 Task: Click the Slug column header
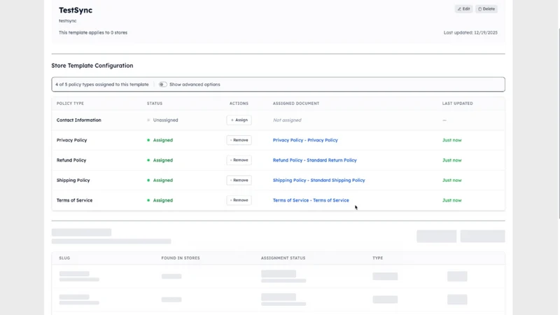click(x=64, y=258)
